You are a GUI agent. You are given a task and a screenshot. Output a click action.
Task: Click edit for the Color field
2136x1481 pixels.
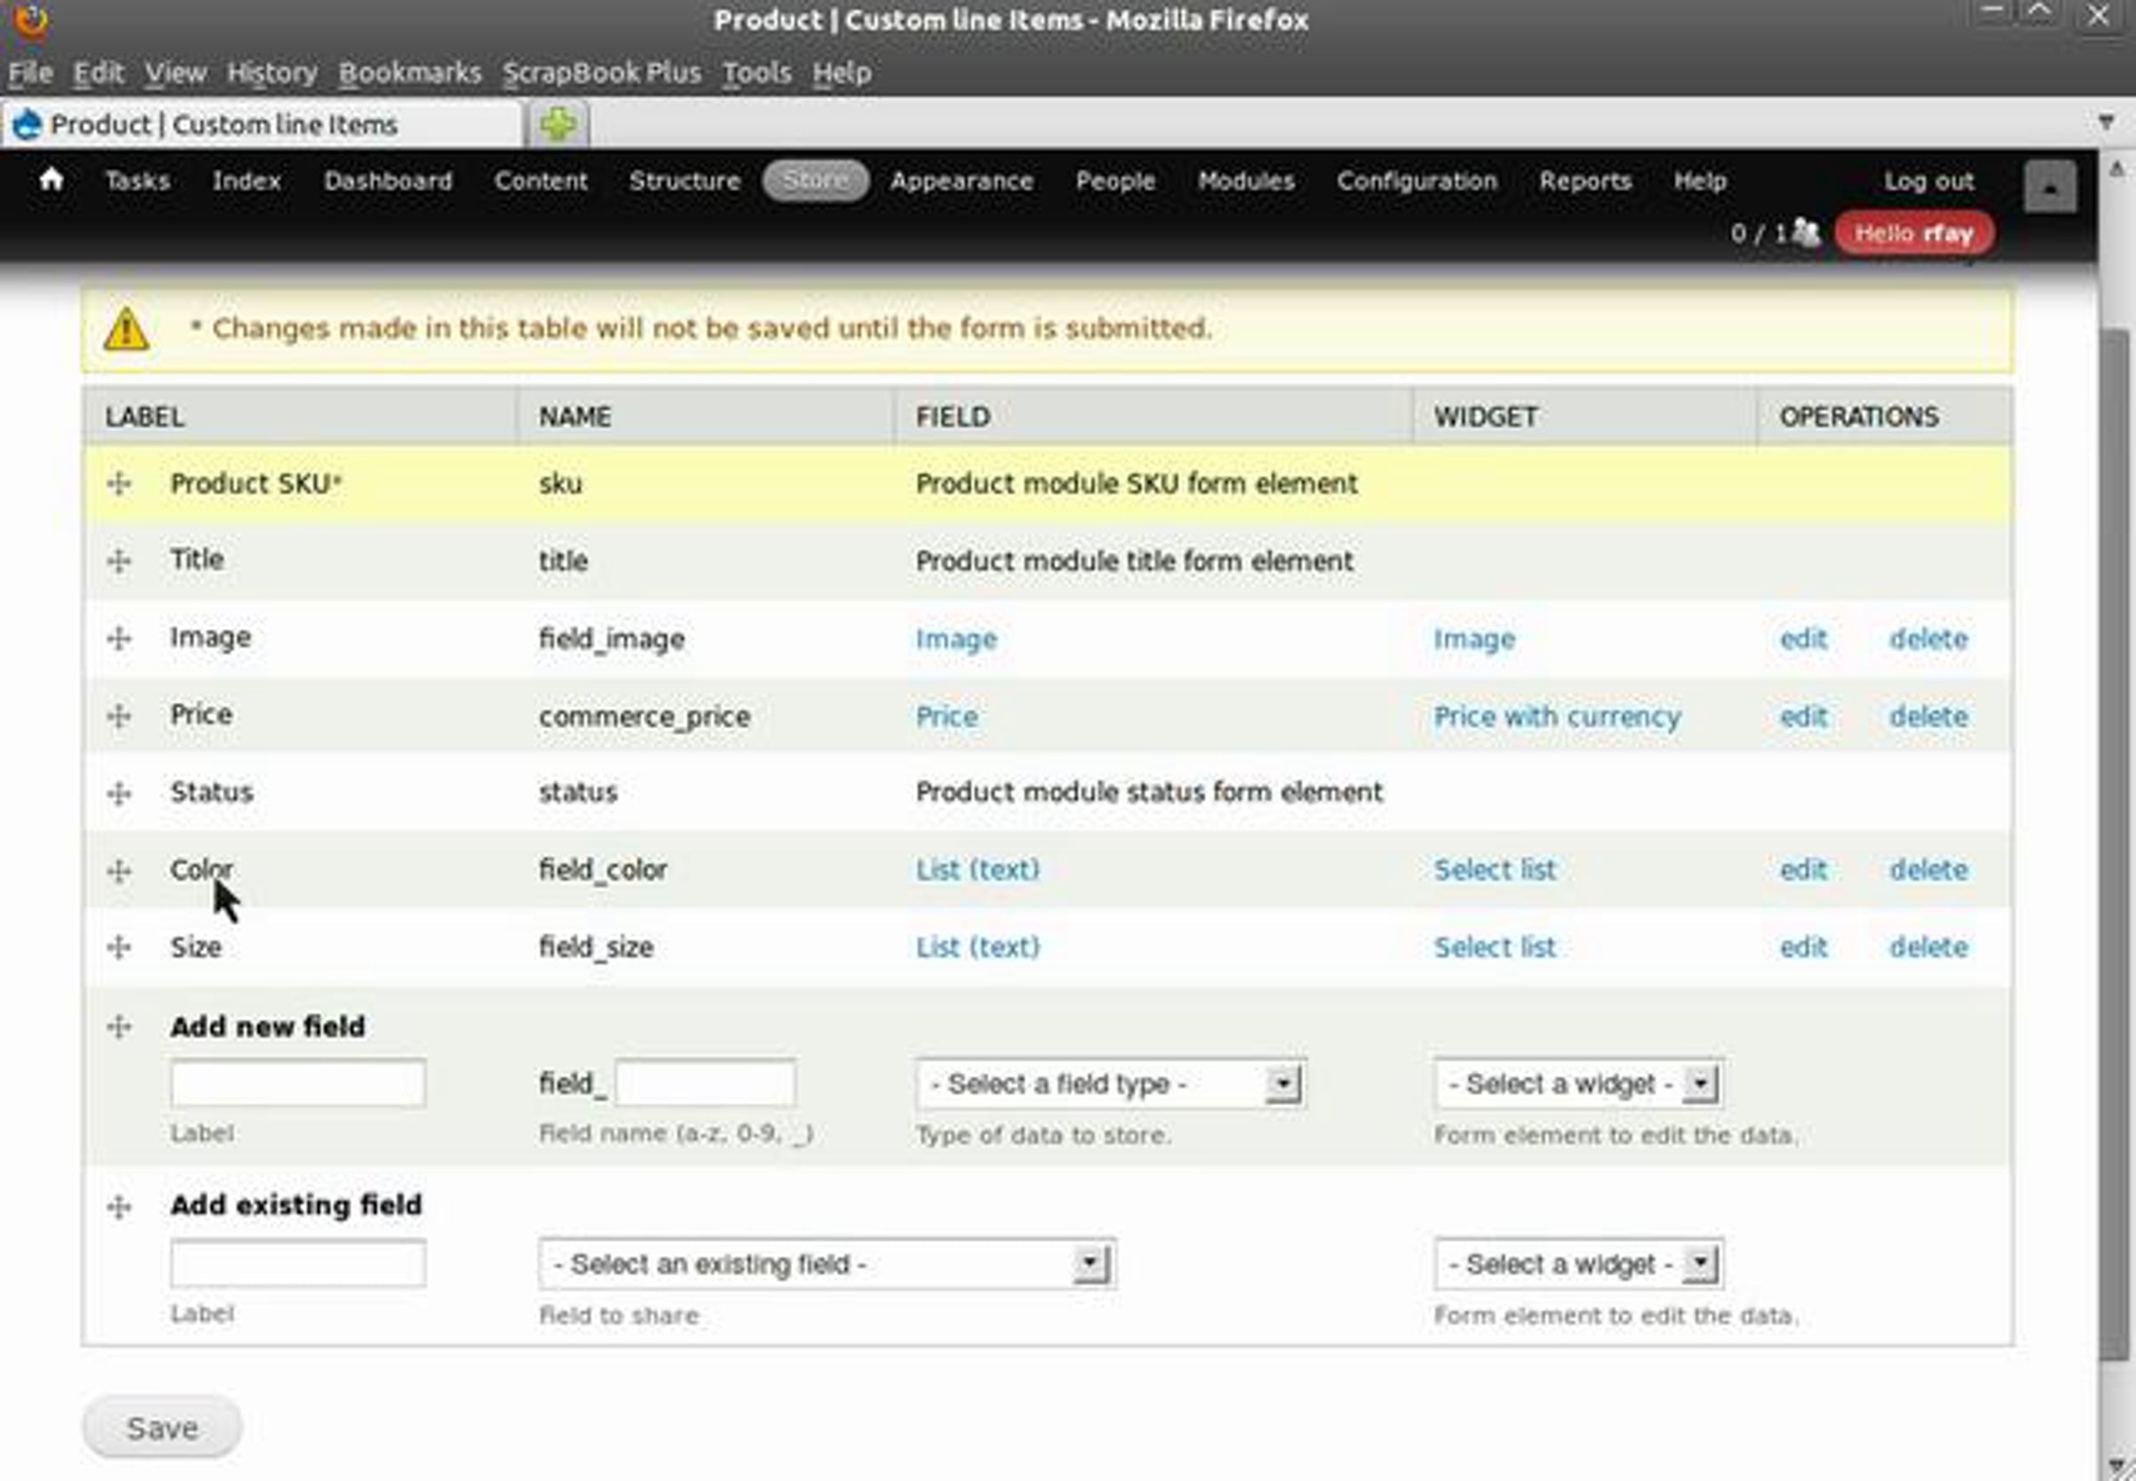pos(1803,870)
